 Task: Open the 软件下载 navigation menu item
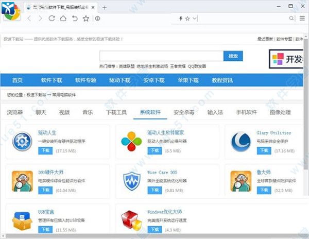click(51, 80)
